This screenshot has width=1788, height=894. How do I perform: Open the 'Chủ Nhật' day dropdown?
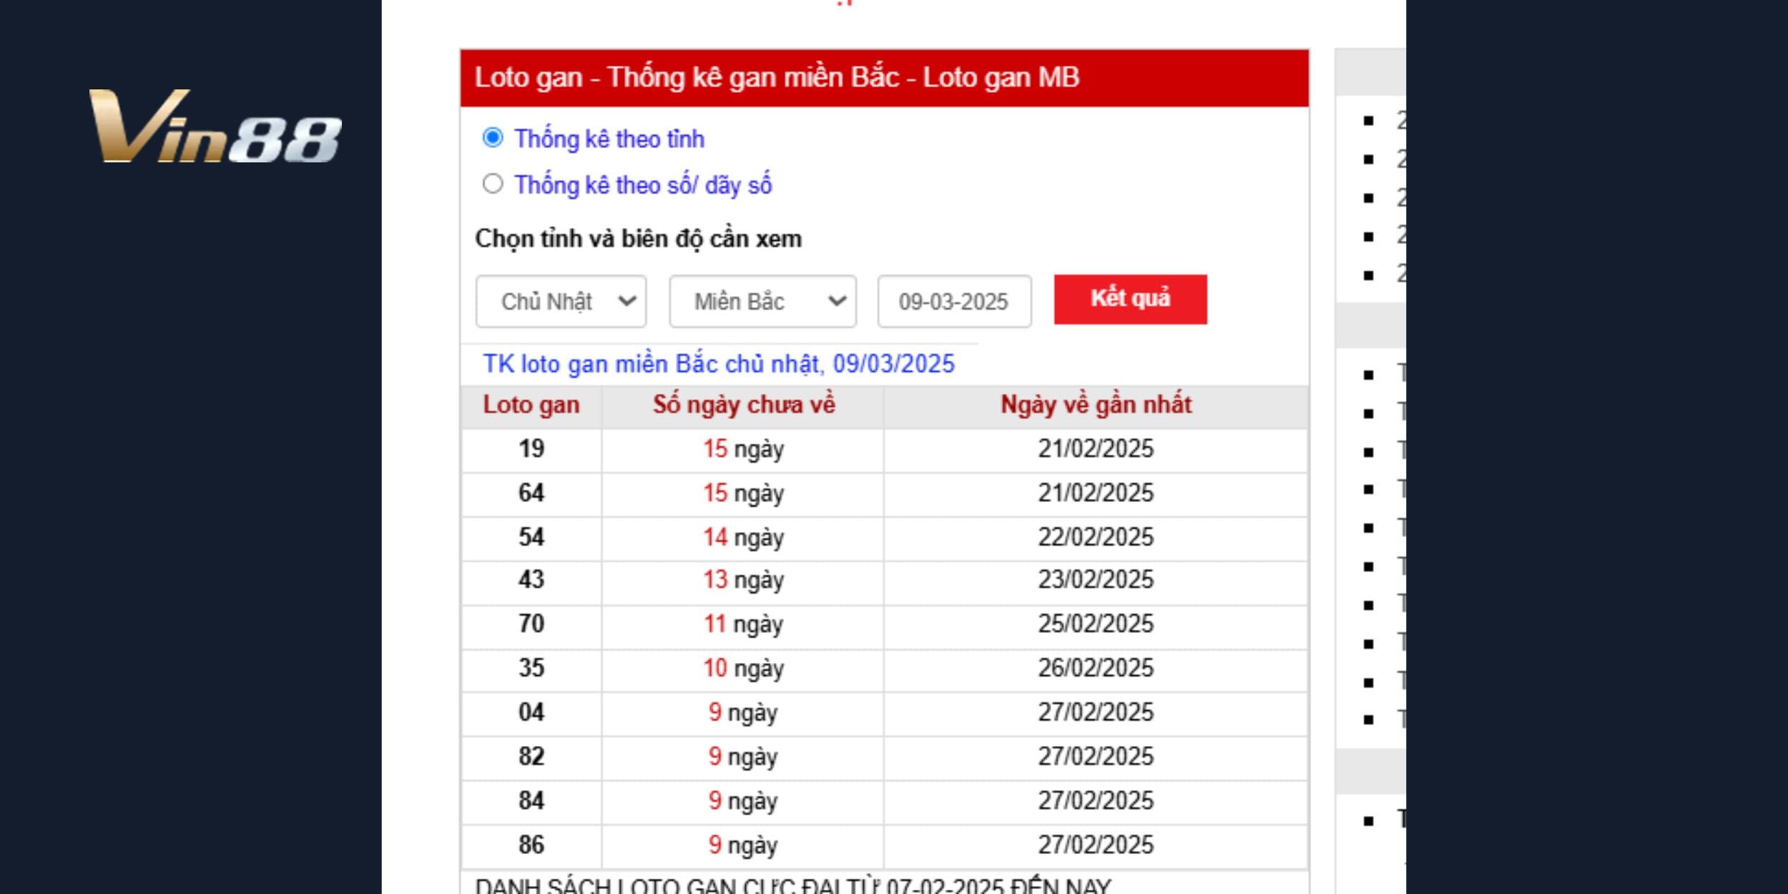pyautogui.click(x=561, y=301)
